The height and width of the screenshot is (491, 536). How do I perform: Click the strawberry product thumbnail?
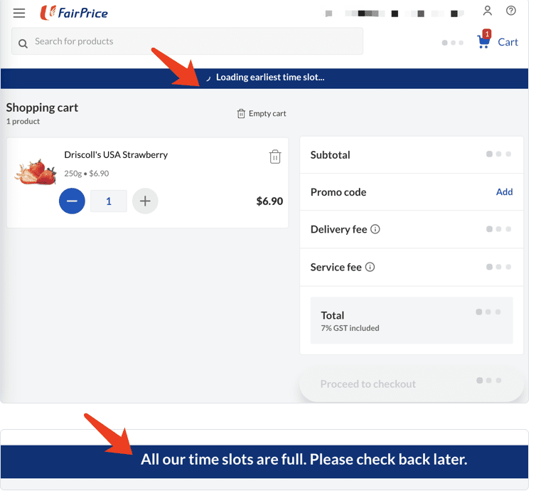click(x=36, y=172)
